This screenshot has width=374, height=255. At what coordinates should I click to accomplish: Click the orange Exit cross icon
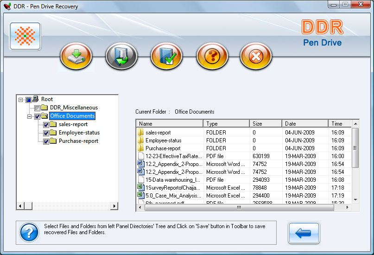[x=256, y=56]
